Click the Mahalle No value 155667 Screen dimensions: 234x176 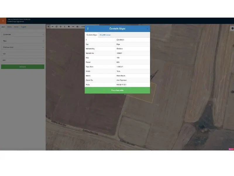119,53
